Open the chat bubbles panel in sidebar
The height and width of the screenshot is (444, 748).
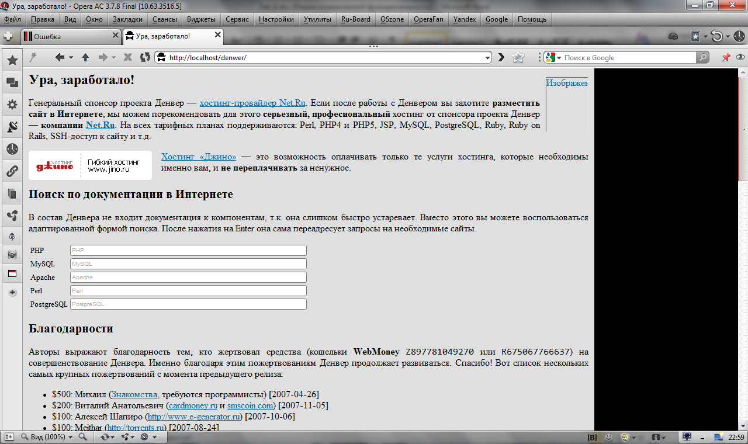click(12, 82)
